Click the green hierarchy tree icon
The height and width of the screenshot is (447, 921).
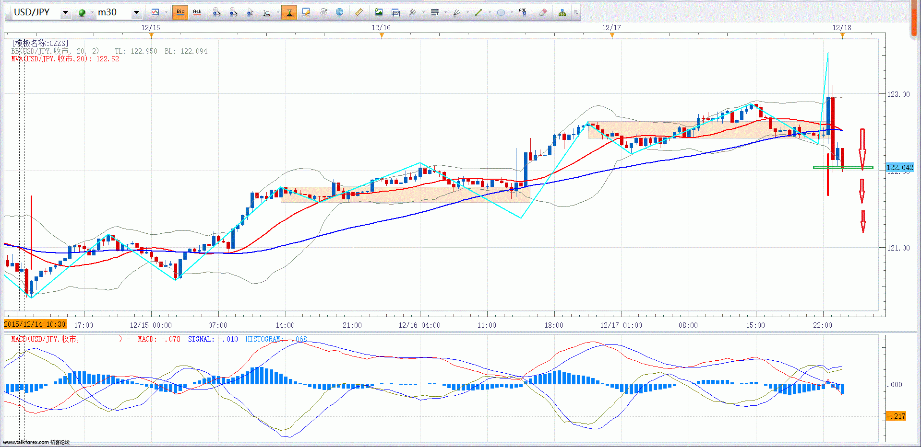coord(562,12)
